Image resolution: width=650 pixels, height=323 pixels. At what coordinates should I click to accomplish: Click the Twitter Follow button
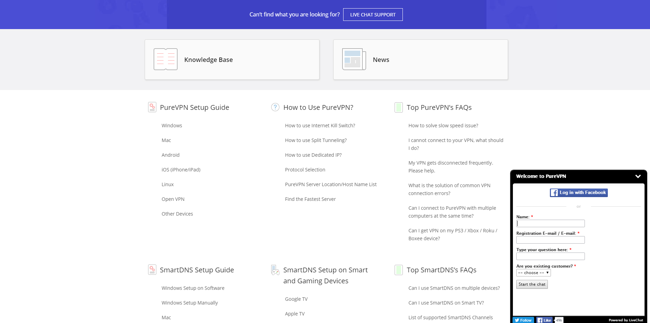523,320
